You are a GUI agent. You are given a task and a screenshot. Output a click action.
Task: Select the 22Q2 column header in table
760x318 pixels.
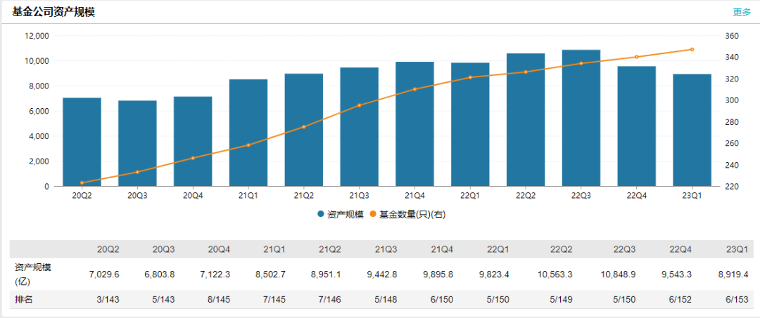point(560,249)
